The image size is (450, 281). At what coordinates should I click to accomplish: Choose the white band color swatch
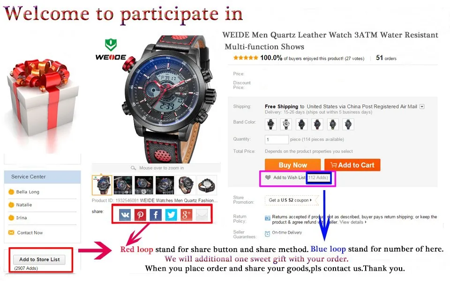(x=286, y=125)
